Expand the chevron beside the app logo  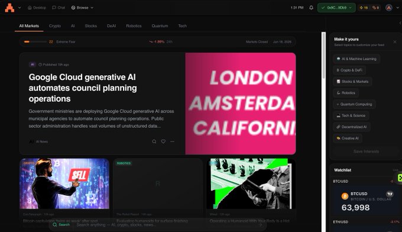[x=20, y=8]
